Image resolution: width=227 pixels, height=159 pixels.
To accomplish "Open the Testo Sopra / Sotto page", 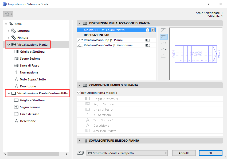I will pos(33,79).
